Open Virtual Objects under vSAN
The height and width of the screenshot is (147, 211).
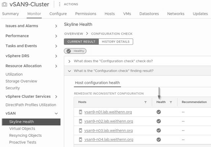[22, 129]
